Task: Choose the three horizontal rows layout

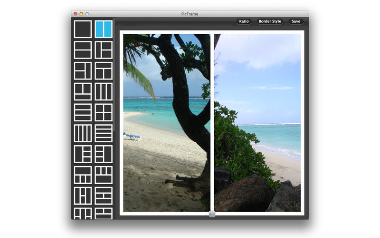Action: click(x=83, y=112)
